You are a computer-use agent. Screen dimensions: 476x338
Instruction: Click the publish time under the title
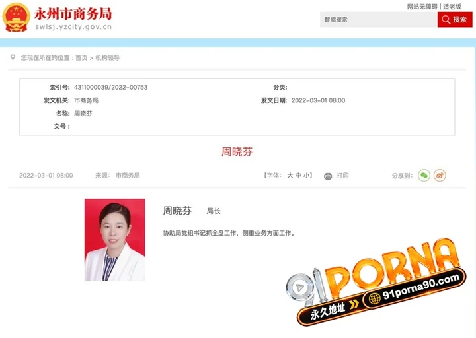46,175
